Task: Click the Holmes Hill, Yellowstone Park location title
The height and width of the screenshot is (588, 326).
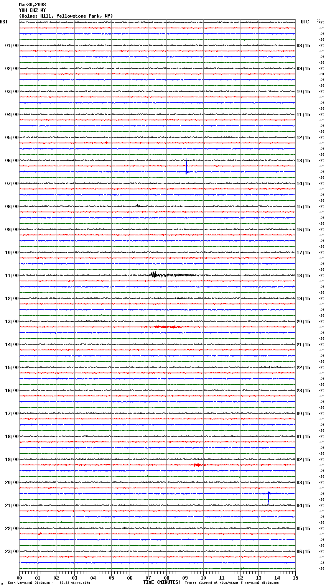Action: pyautogui.click(x=66, y=16)
